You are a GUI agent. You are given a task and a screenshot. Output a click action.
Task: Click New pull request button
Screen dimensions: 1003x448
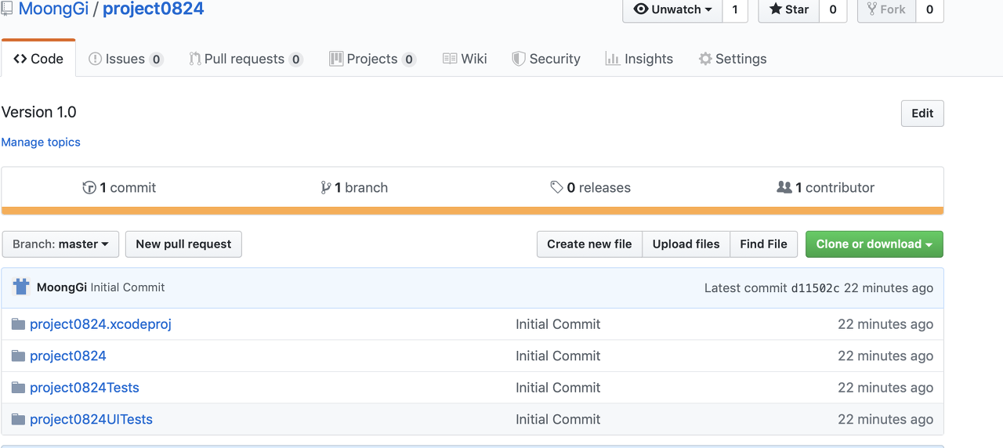point(183,244)
